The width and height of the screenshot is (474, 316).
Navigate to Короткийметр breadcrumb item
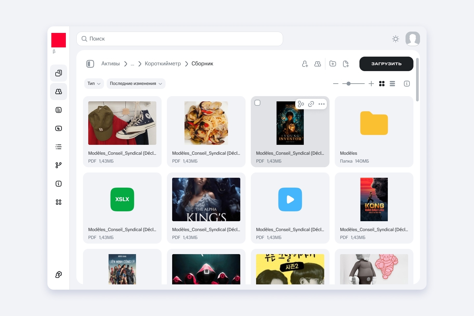(x=163, y=64)
